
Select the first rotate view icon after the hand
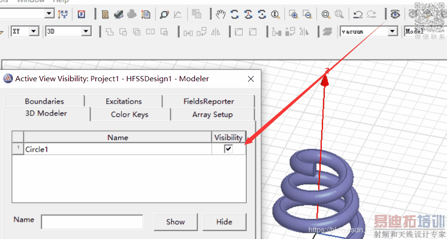[x=234, y=14]
